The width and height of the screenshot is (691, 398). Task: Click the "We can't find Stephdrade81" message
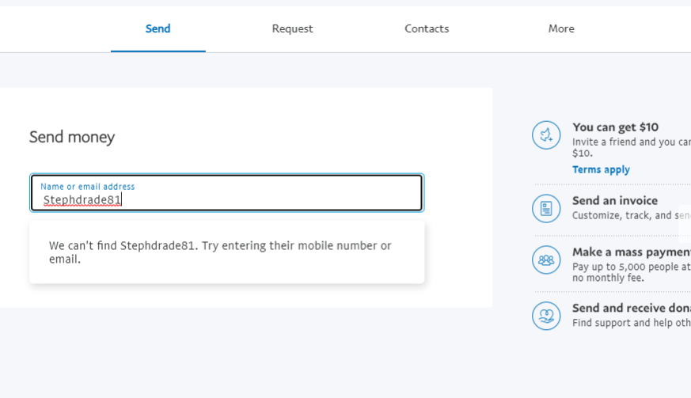pyautogui.click(x=220, y=252)
